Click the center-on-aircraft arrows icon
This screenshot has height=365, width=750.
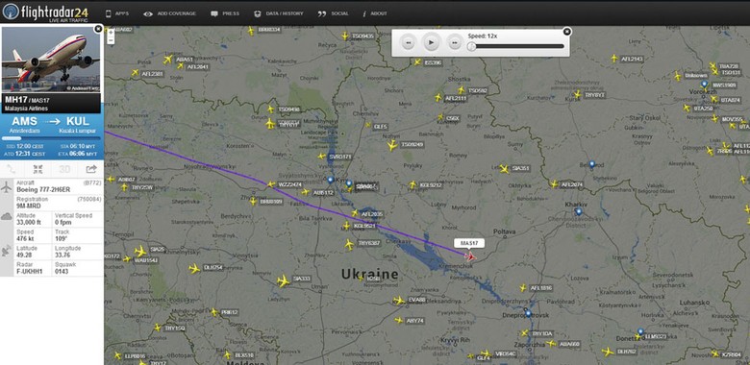click(x=37, y=169)
